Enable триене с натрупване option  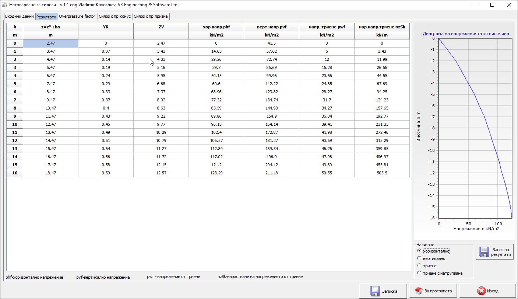419,273
